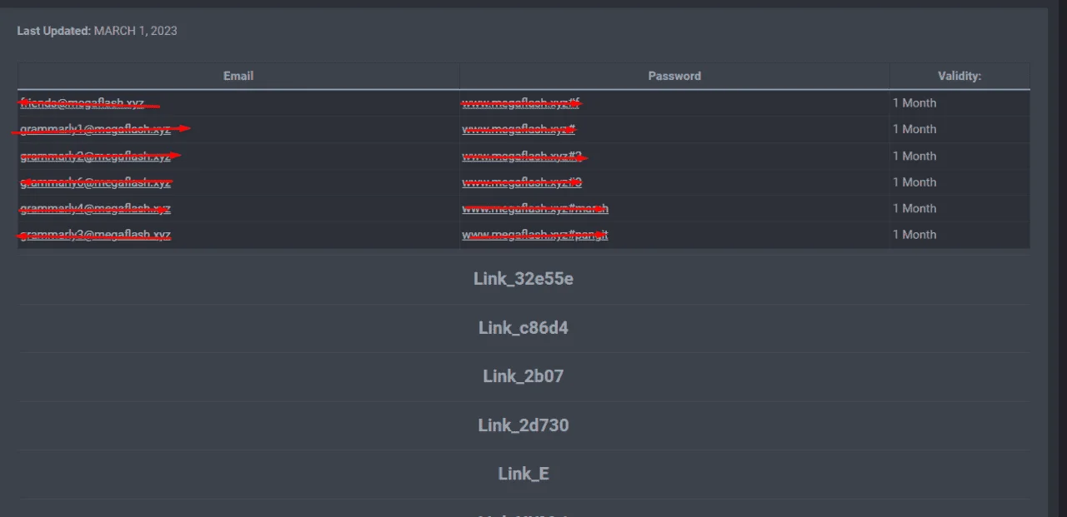1067x517 pixels.
Task: Open the Link_E link
Action: pos(523,474)
